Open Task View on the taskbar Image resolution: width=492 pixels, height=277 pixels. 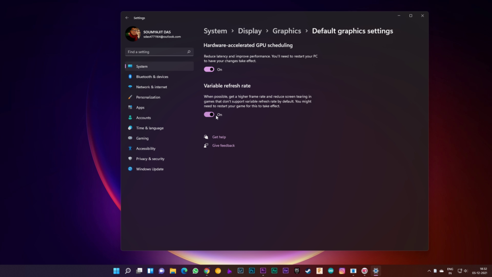(x=139, y=271)
